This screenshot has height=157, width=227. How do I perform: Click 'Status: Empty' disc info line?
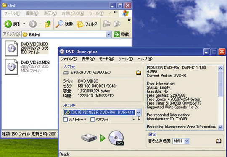(158, 87)
